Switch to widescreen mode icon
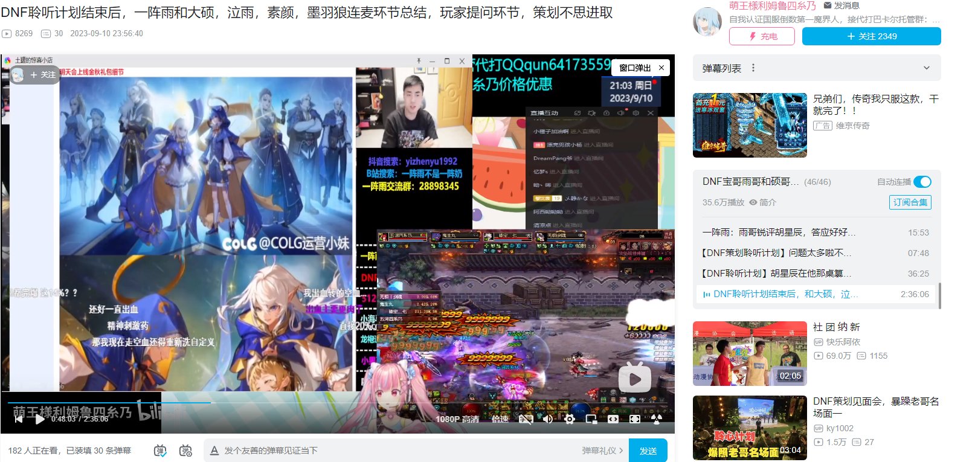This screenshot has width=975, height=462. [613, 419]
